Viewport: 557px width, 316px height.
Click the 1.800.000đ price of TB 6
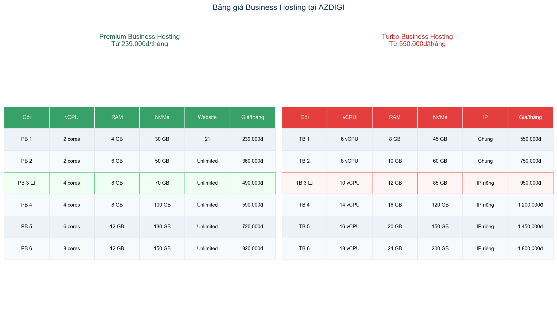530,249
